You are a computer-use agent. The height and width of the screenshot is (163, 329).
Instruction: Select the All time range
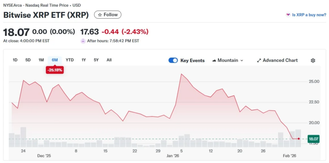click(109, 60)
